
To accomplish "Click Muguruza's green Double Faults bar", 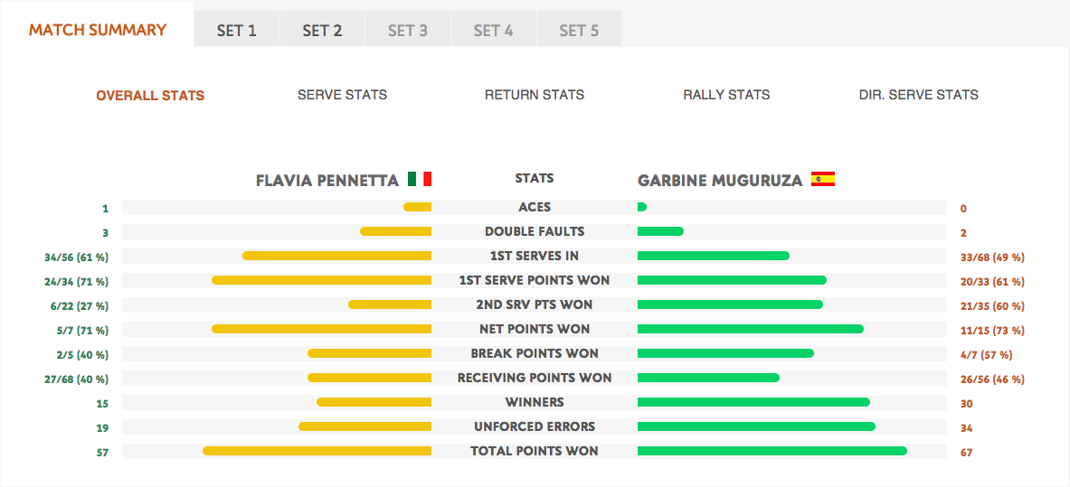I will click(x=660, y=231).
